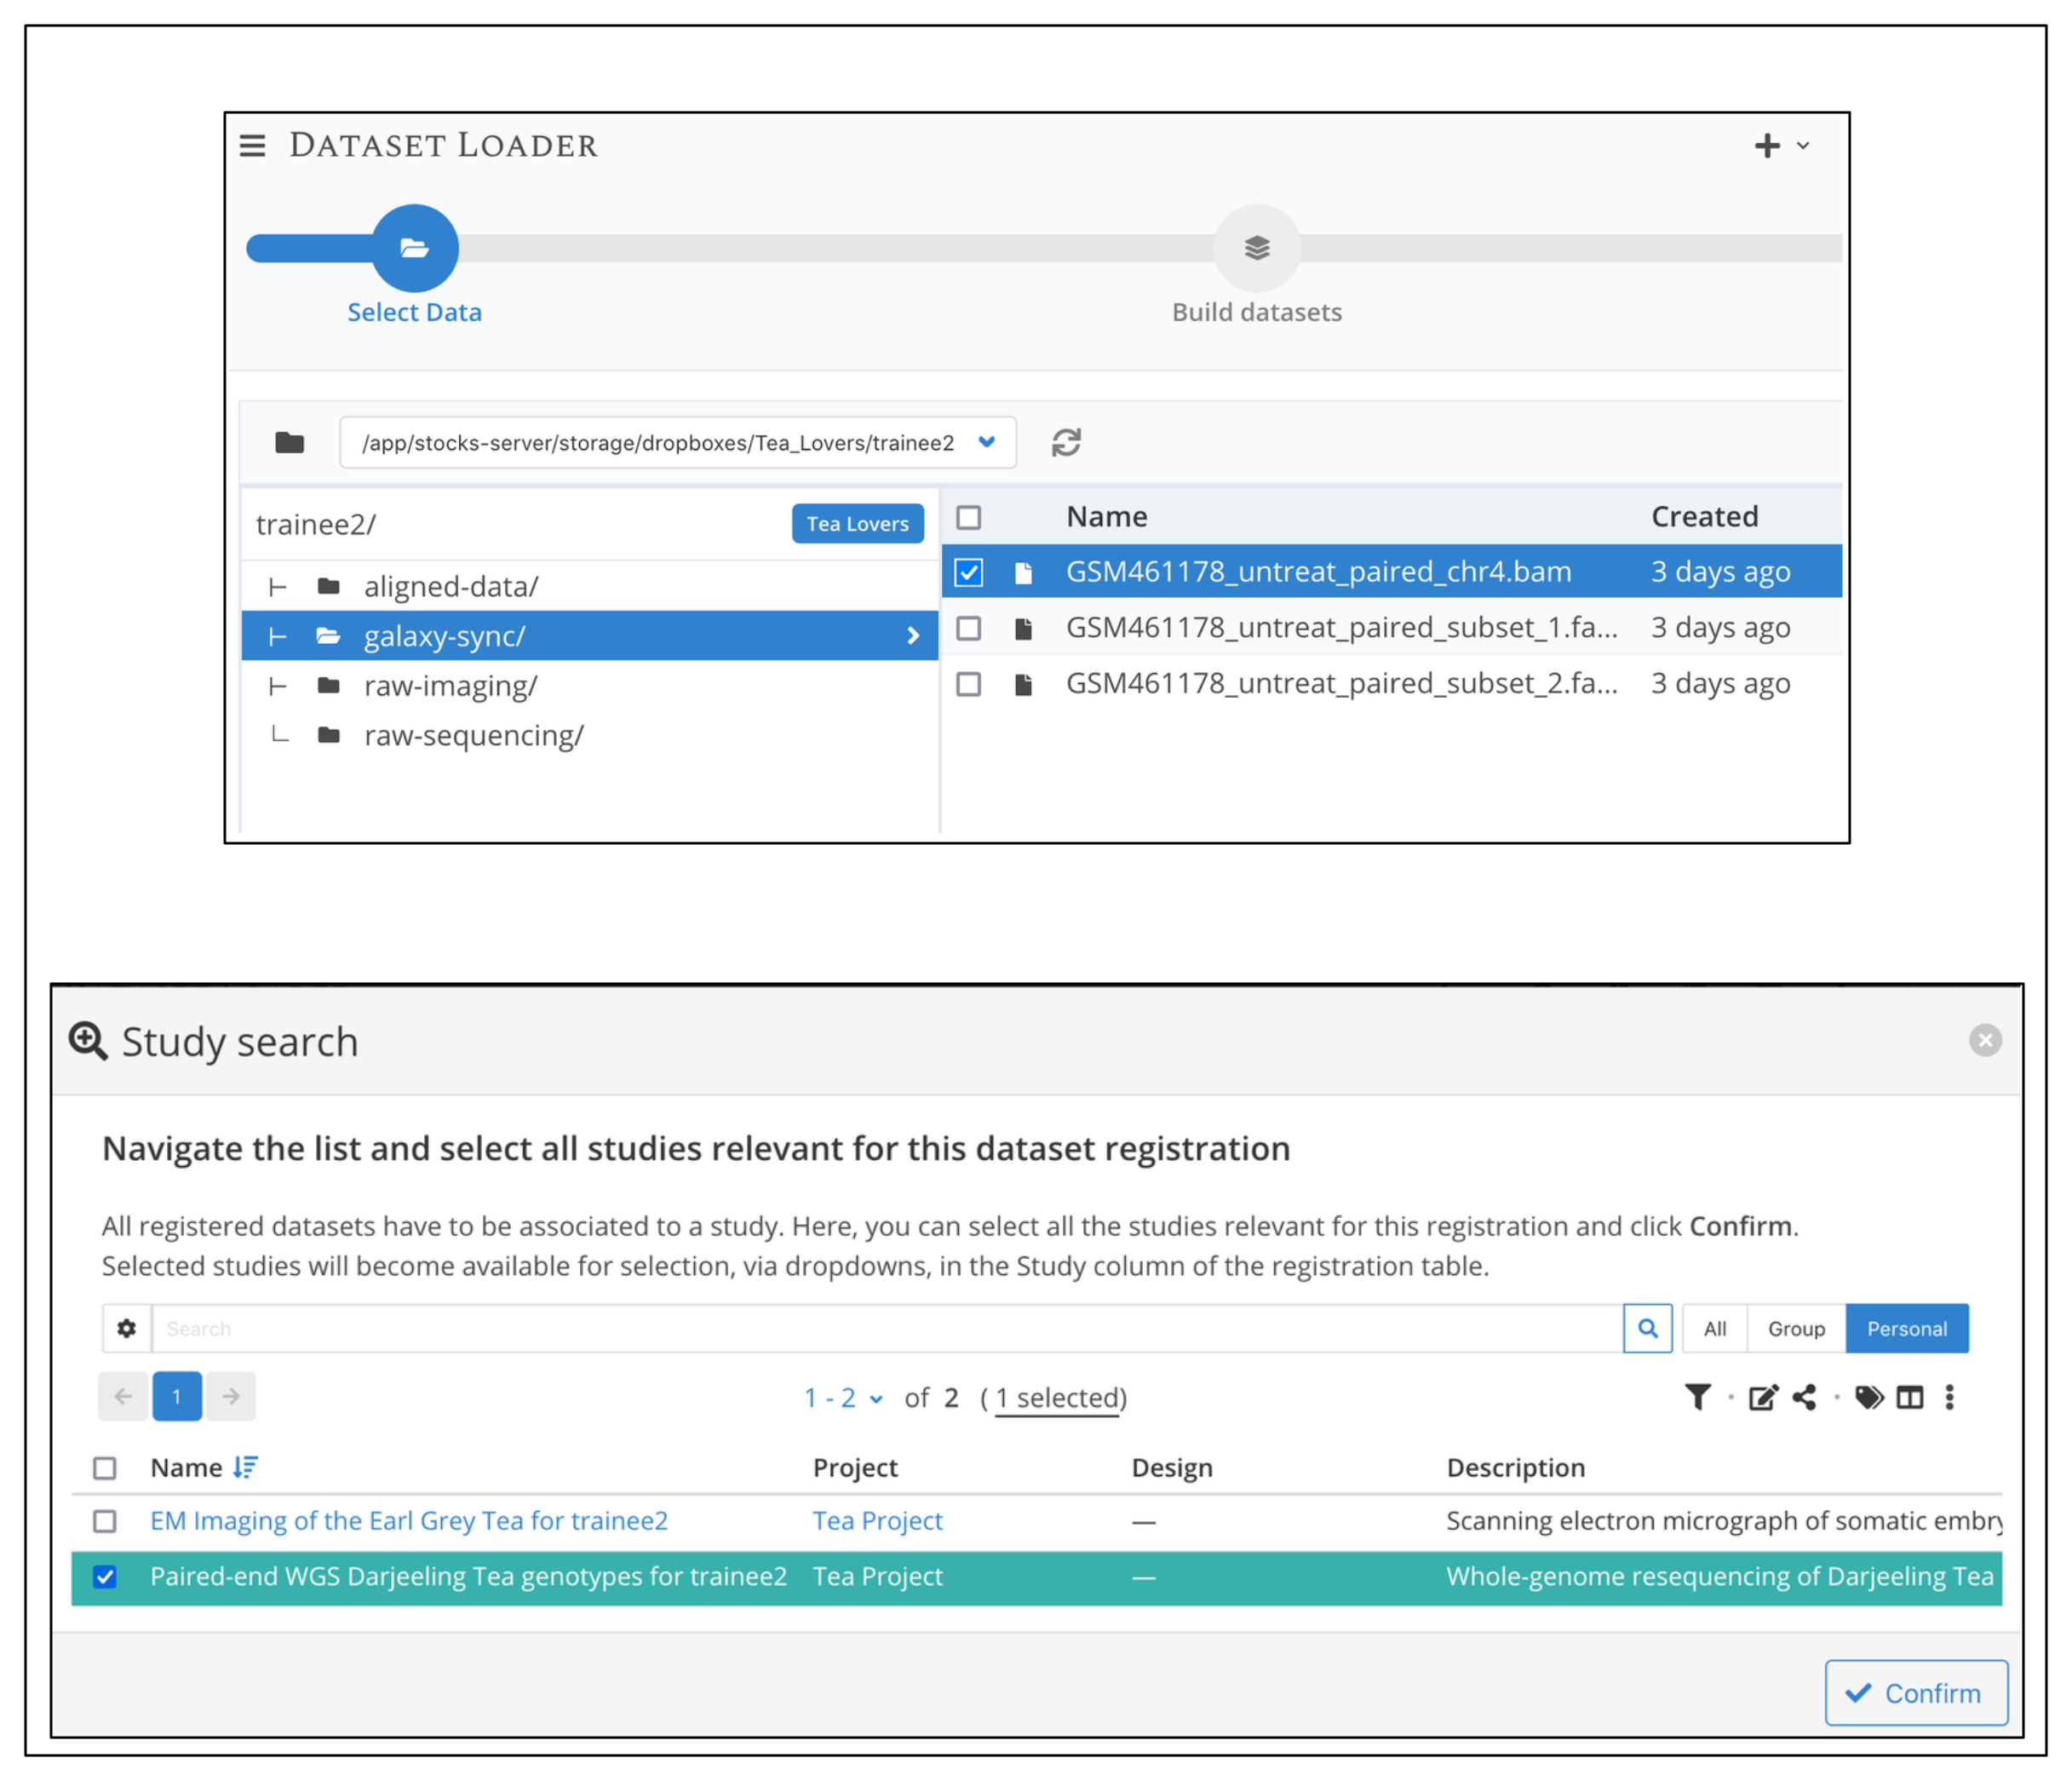Open Tea Project link in EM Imaging row

click(877, 1521)
